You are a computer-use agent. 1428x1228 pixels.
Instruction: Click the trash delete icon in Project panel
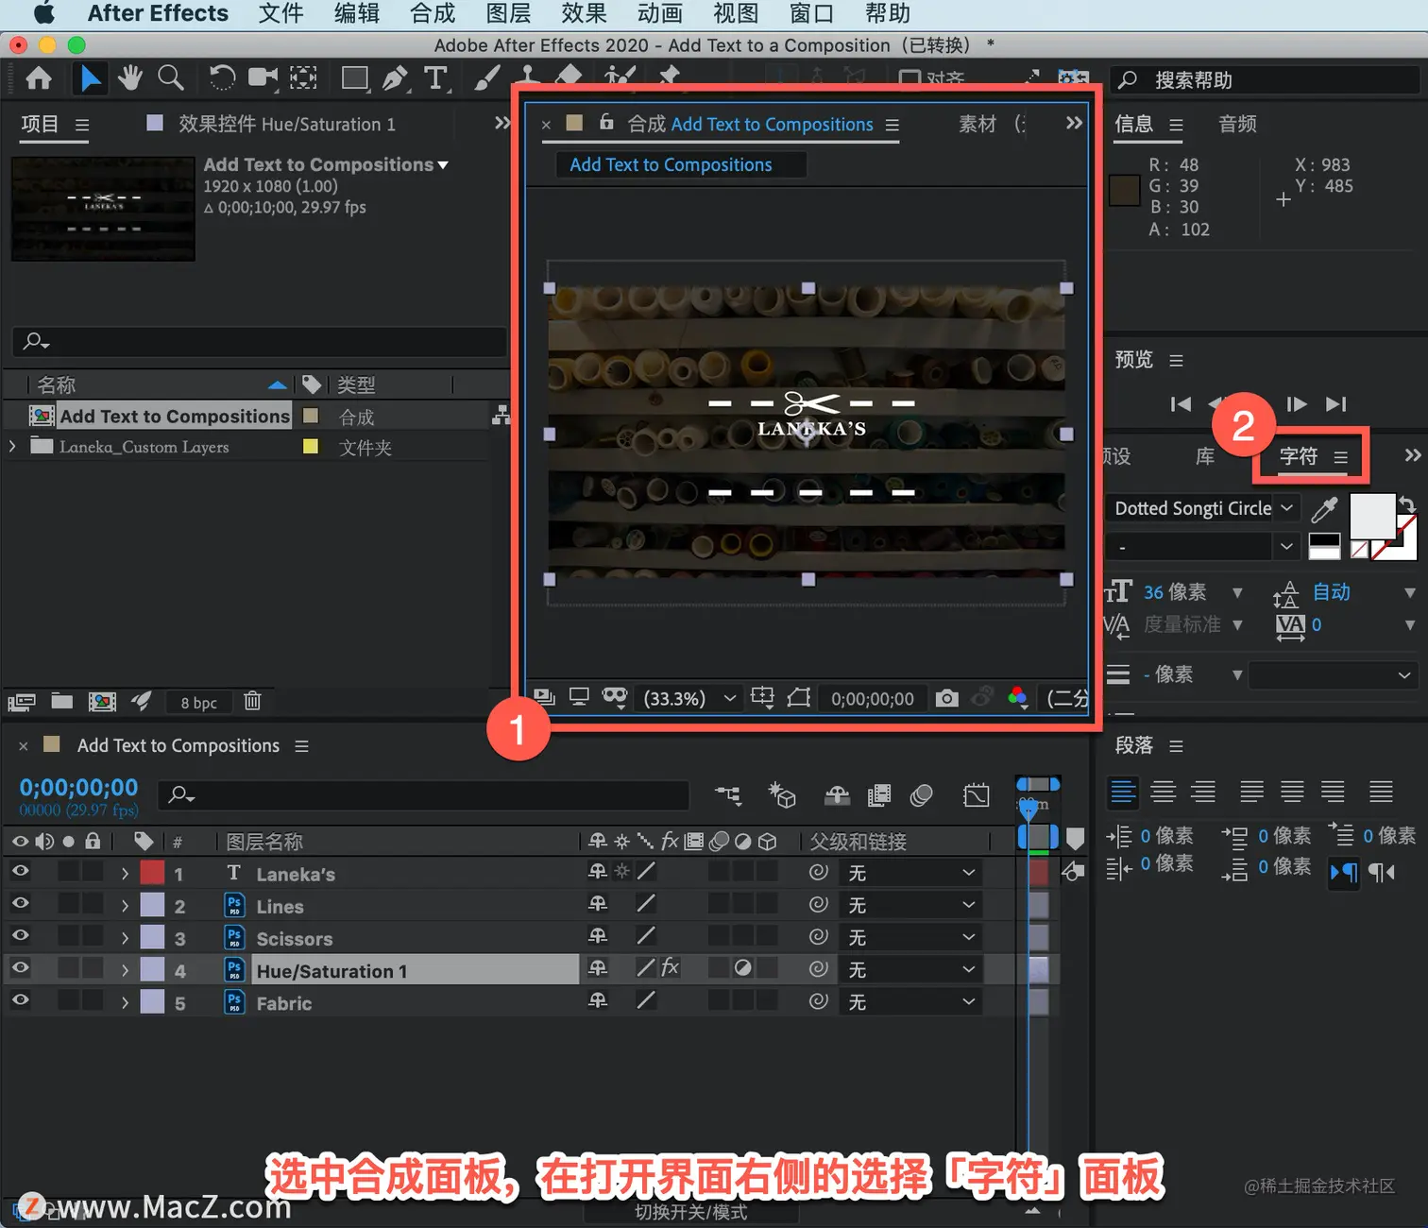(252, 701)
